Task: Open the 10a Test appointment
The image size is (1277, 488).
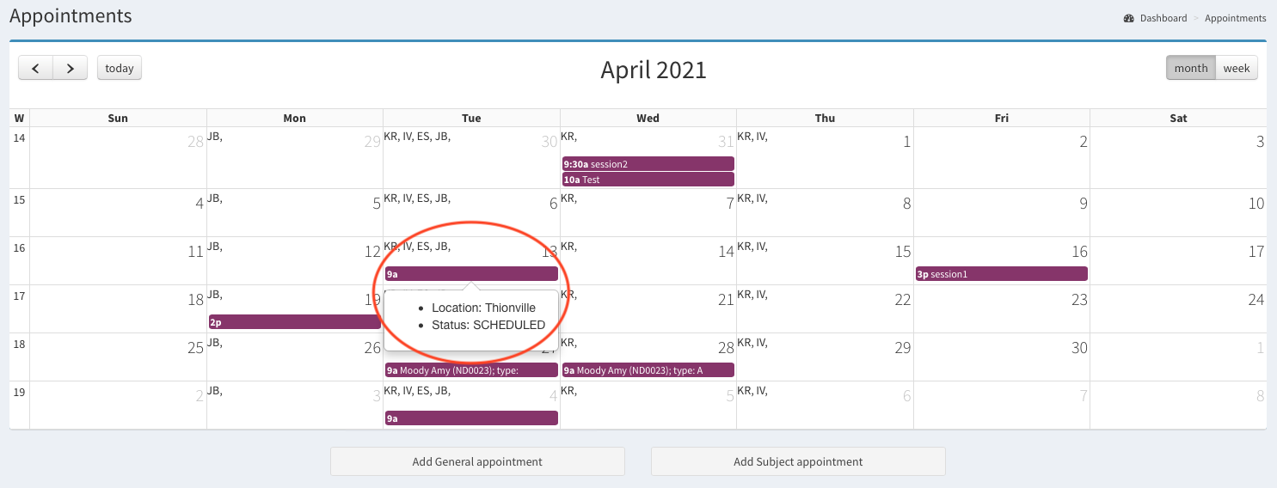Action: pyautogui.click(x=648, y=180)
